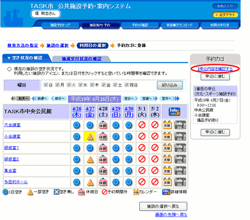The width and height of the screenshot is (250, 220).
Task: Go to next month with 翌月へ arrow
Action: [169, 99]
